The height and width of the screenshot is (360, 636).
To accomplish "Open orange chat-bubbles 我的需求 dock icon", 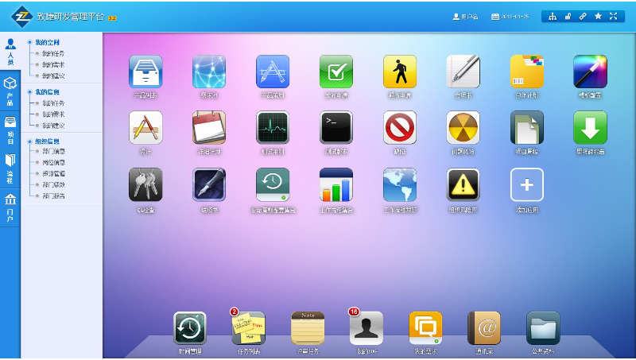I will pyautogui.click(x=425, y=328).
